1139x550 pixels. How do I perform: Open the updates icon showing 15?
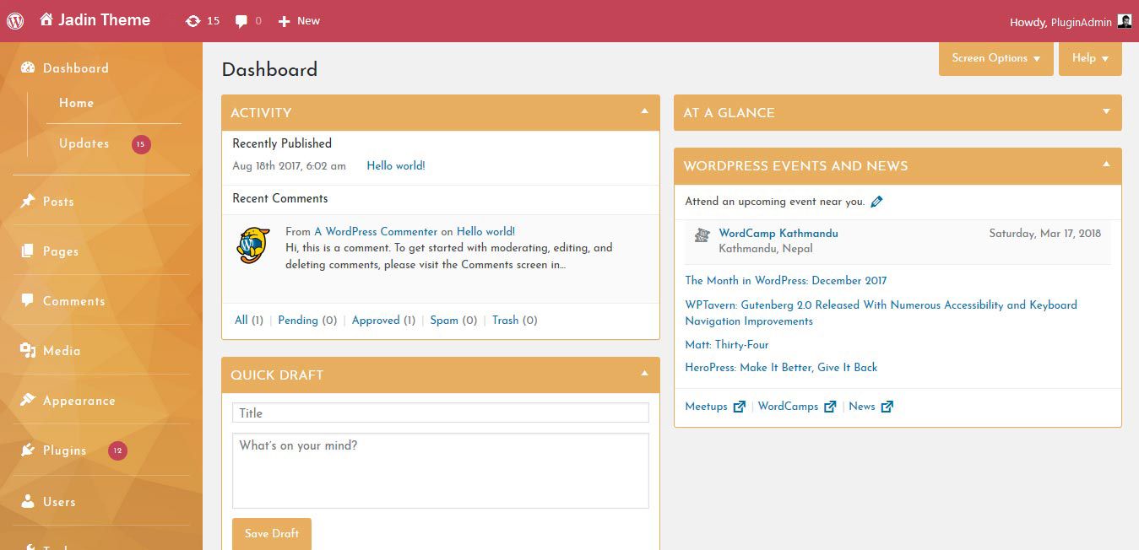coord(193,21)
